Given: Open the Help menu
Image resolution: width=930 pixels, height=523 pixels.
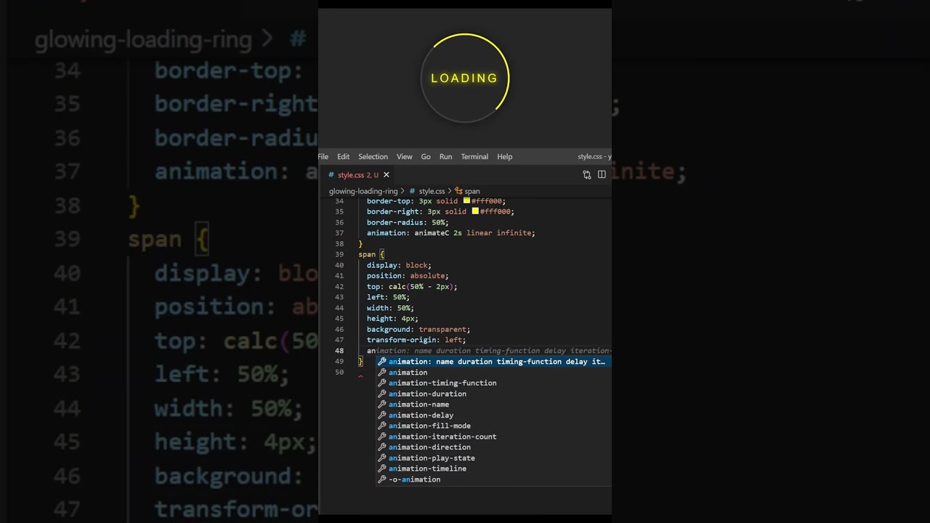Looking at the screenshot, I should [504, 156].
